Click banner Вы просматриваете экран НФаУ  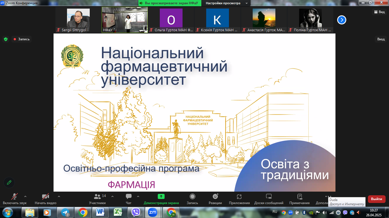tap(170, 3)
